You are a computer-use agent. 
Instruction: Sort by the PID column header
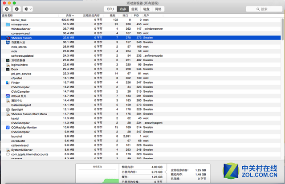click(x=136, y=16)
